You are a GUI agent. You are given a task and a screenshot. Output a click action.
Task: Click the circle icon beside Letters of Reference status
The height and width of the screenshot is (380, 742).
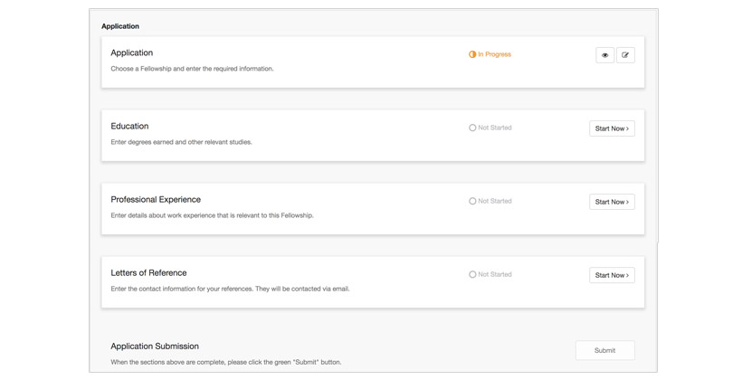click(x=472, y=274)
